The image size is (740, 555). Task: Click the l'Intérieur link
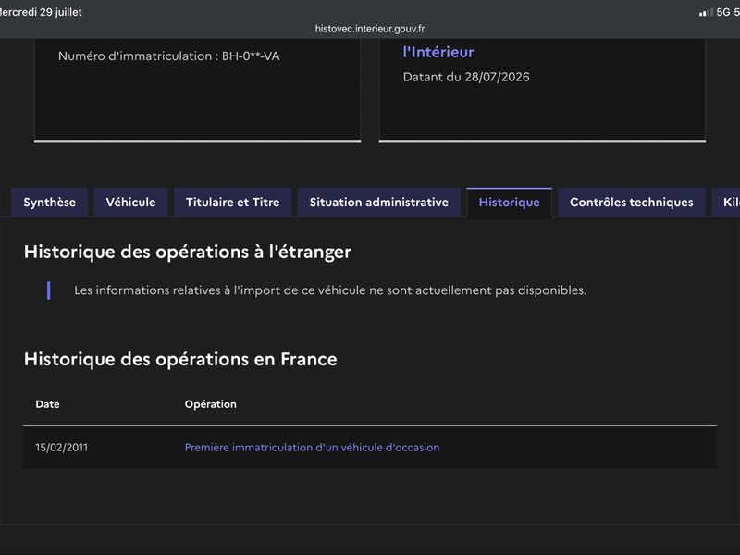click(438, 52)
